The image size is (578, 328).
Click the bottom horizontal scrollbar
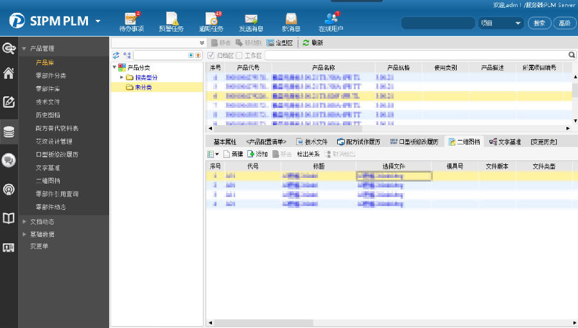[x=385, y=323]
